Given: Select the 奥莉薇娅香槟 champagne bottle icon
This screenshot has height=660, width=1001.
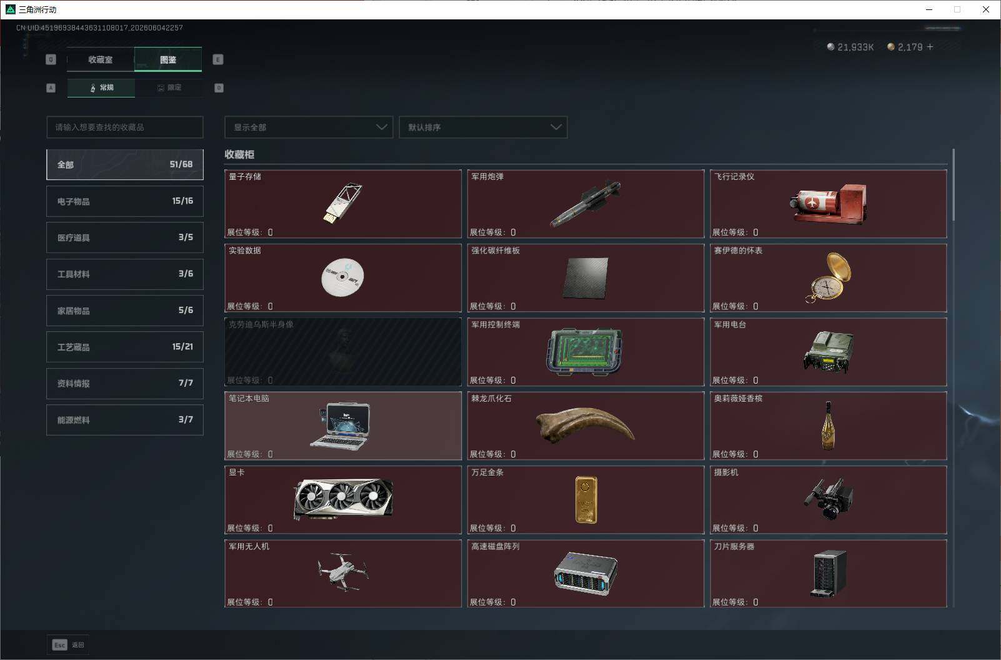Looking at the screenshot, I should coord(828,426).
